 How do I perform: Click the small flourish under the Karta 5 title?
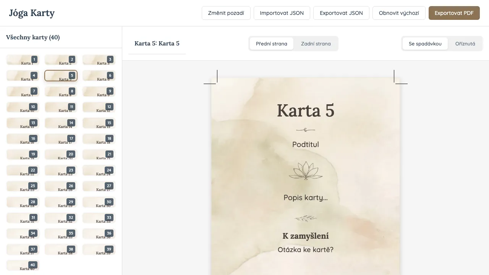coord(305,130)
